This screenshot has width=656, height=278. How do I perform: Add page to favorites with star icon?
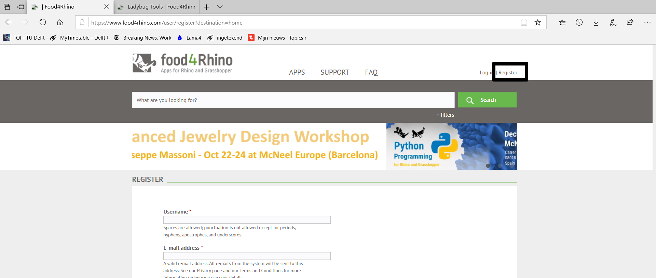pos(538,23)
